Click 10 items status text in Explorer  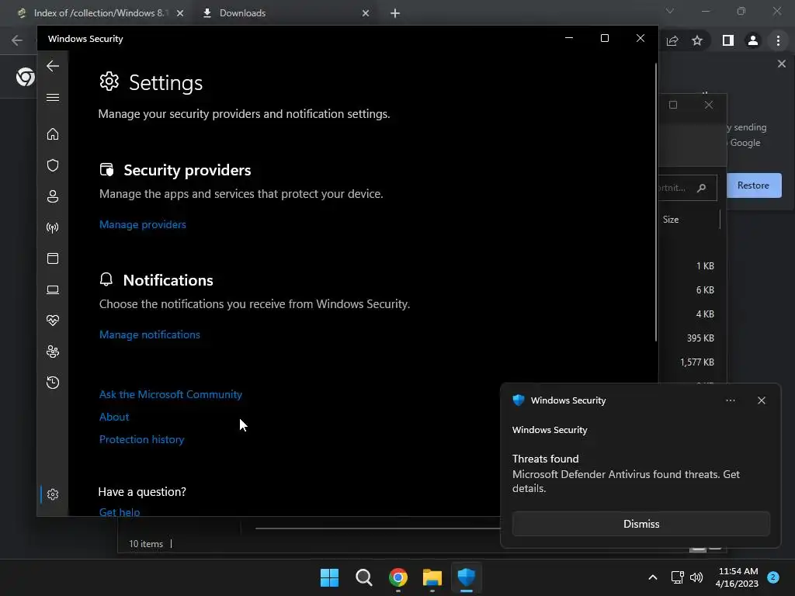(x=146, y=544)
